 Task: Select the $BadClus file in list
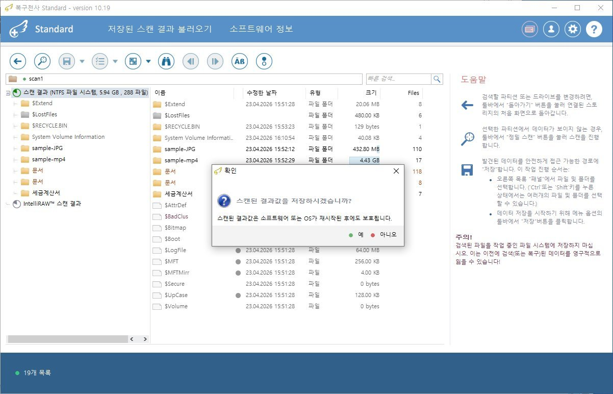pos(176,216)
